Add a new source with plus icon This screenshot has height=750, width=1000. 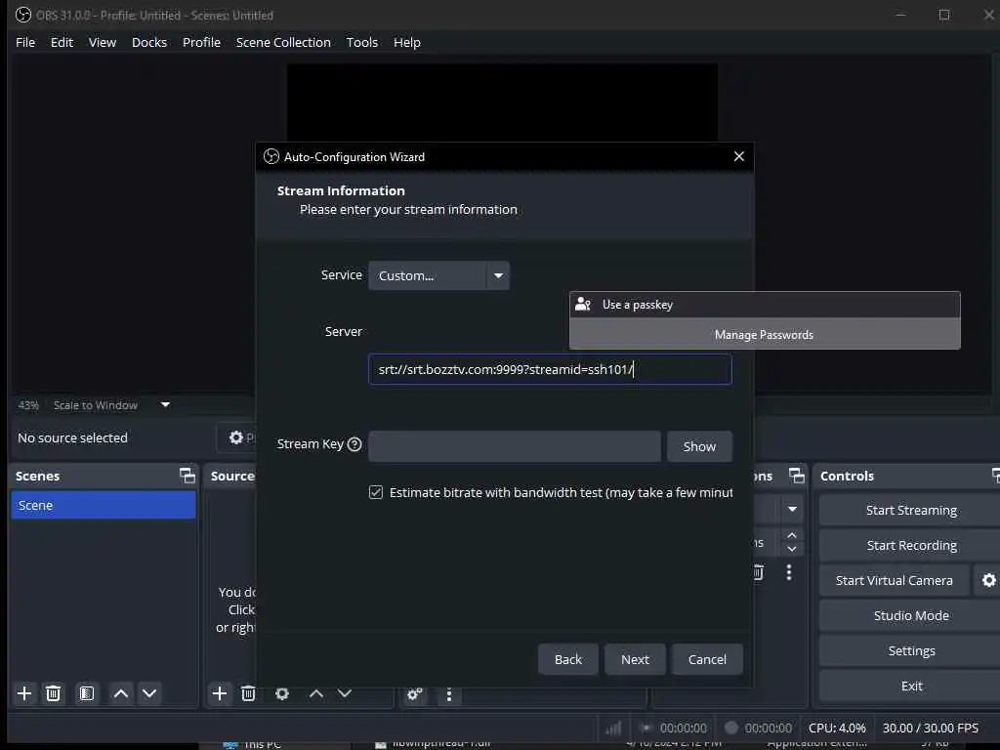pyautogui.click(x=220, y=693)
